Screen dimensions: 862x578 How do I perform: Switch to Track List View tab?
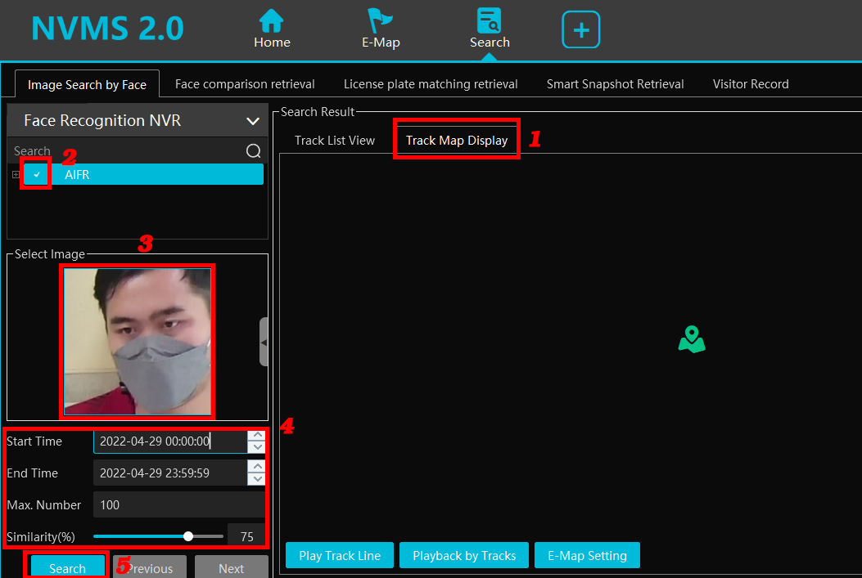tap(334, 141)
